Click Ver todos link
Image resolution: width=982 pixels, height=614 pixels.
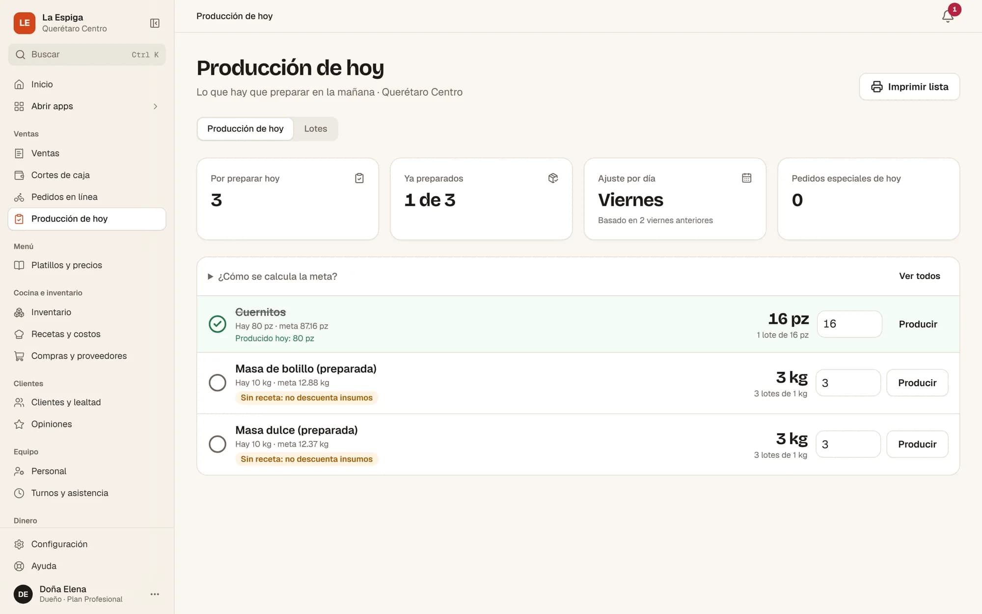(x=920, y=276)
